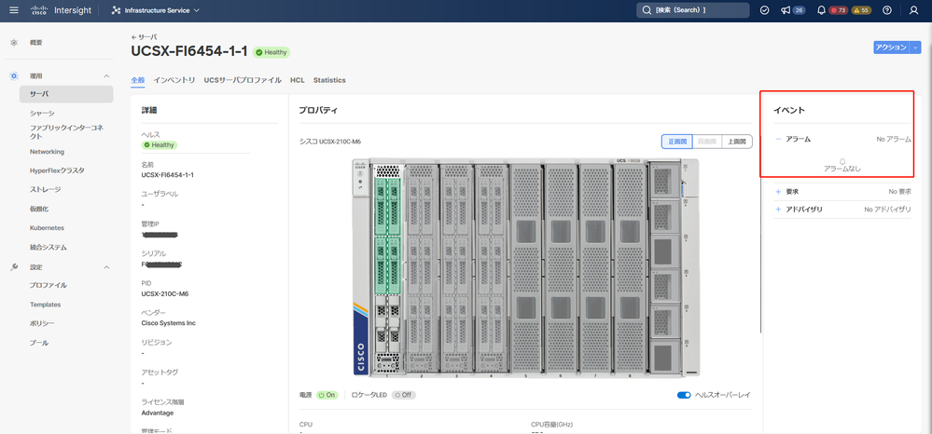Screen dimensions: 932x434
Task: Click the name value UCSX-FI6454-1-1 in details
Action: click(168, 175)
